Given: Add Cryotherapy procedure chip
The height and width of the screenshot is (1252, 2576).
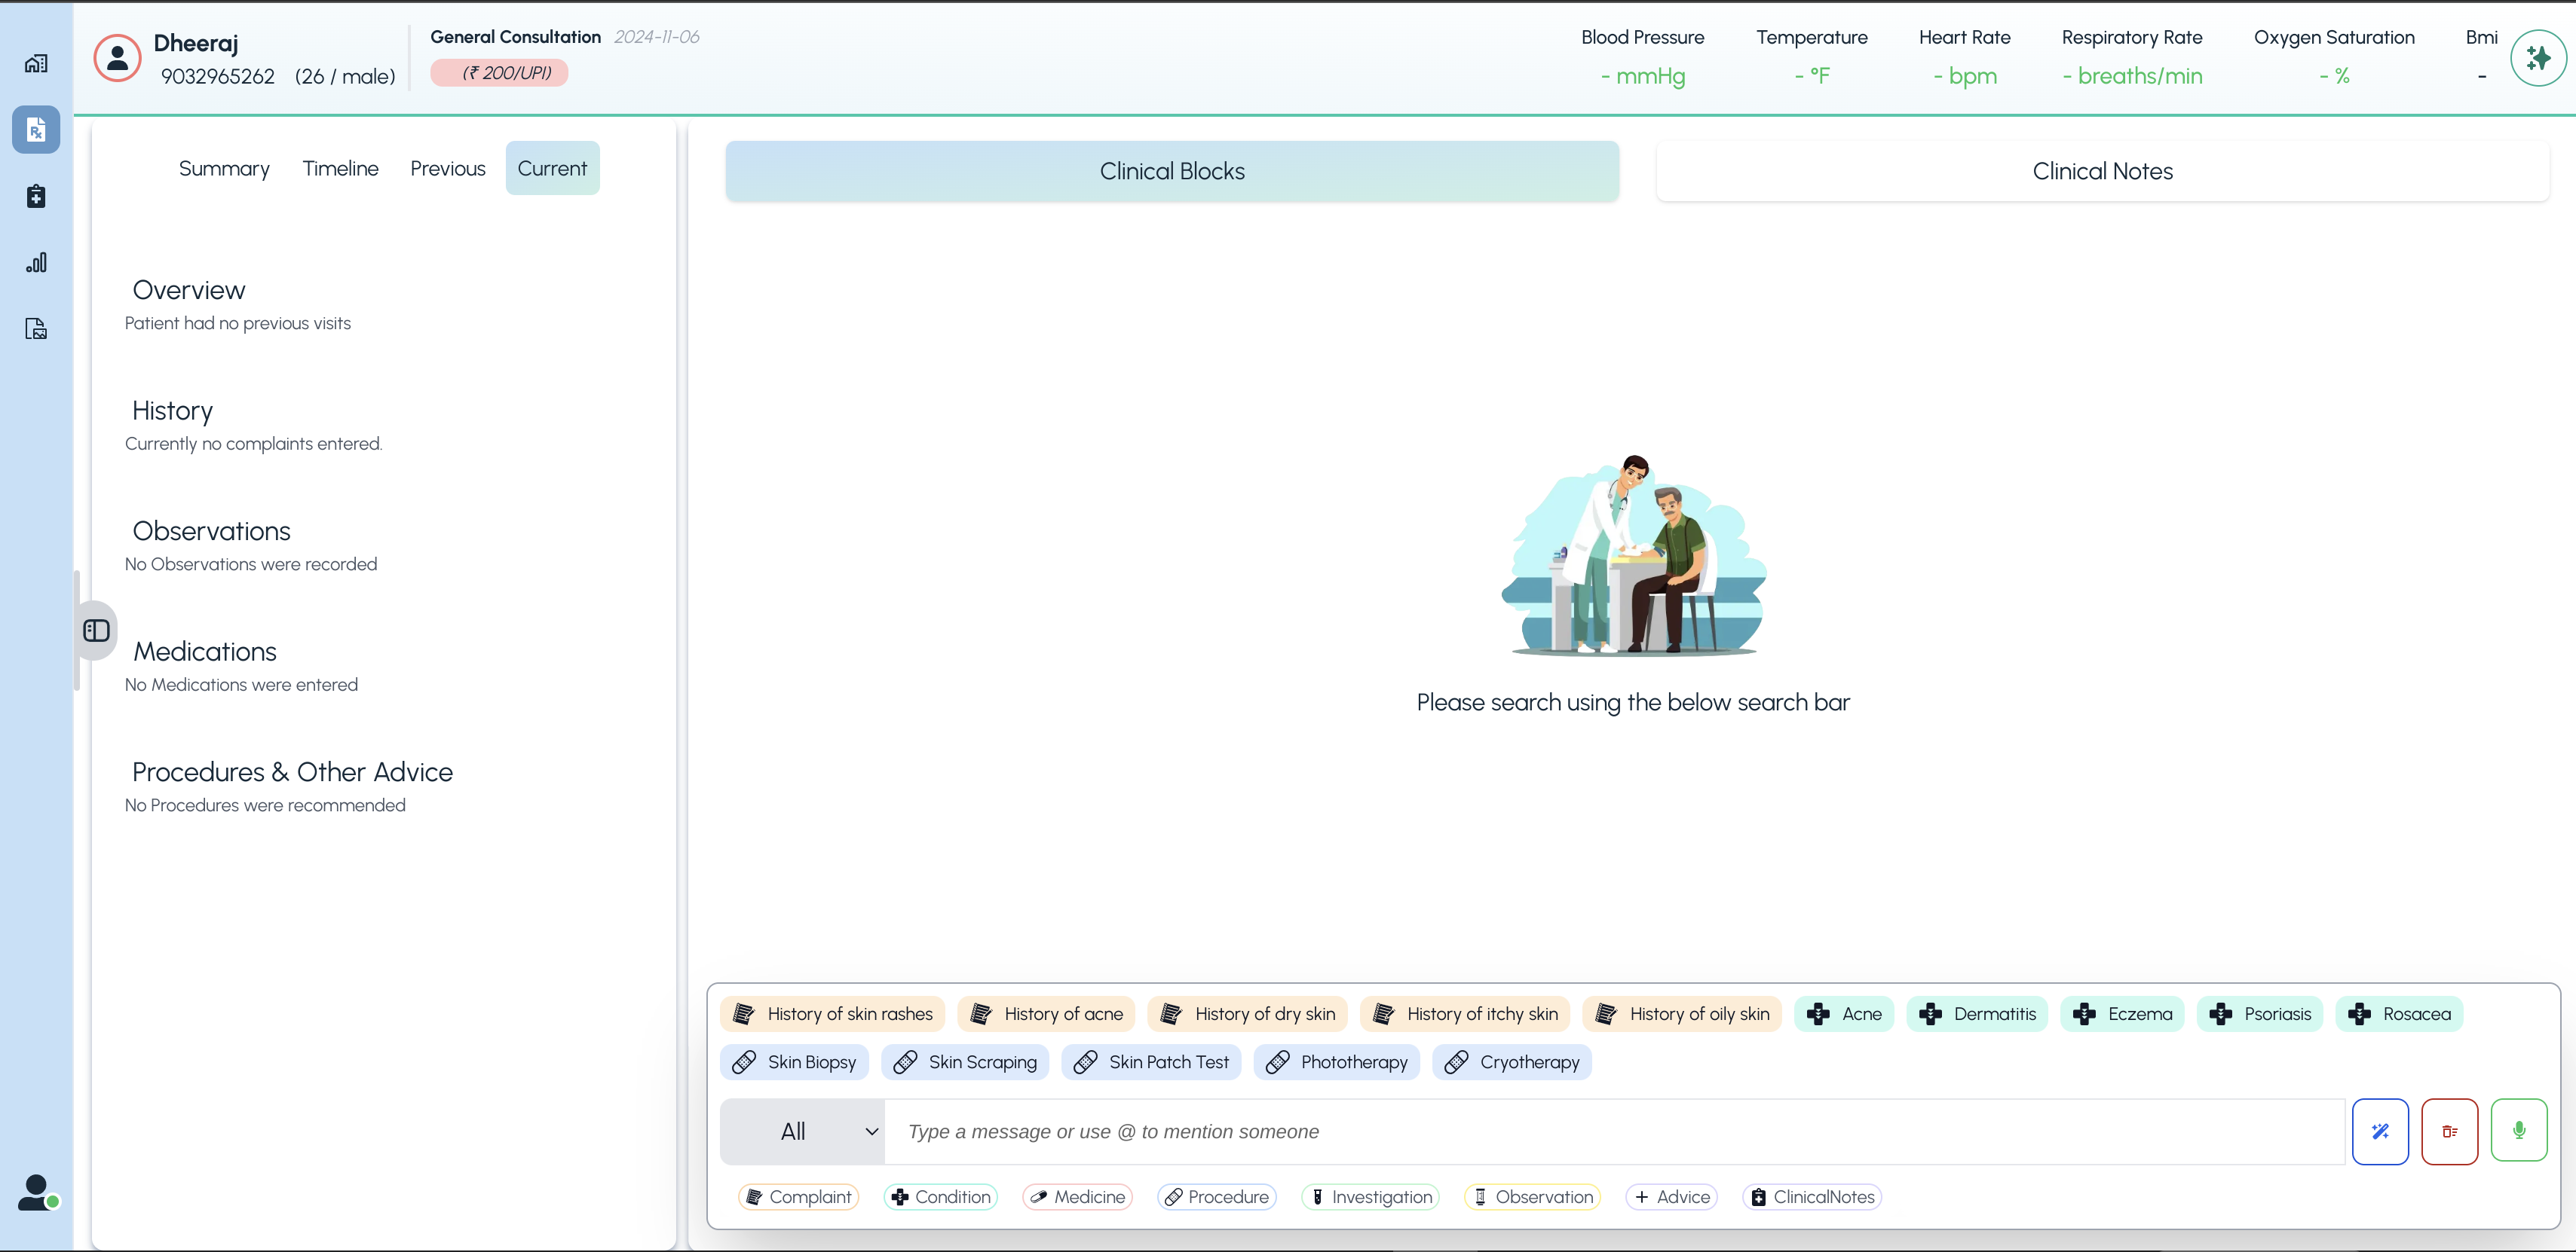Looking at the screenshot, I should coord(1512,1062).
